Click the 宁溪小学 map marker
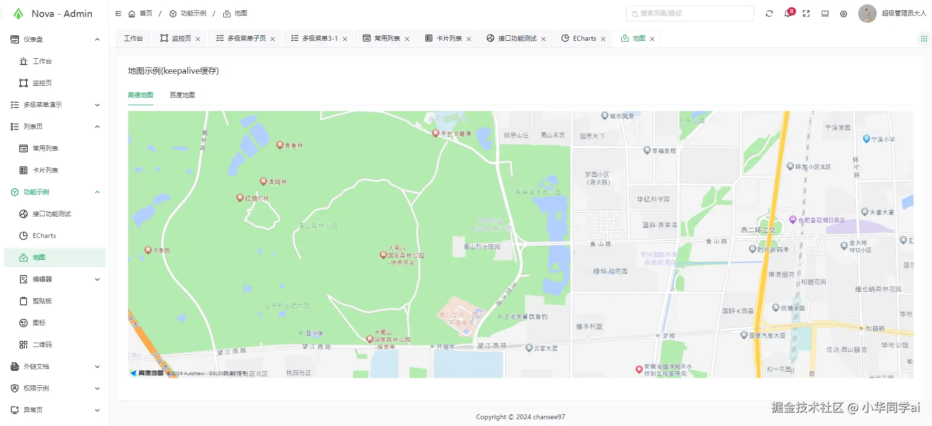The height and width of the screenshot is (426, 932). click(866, 139)
